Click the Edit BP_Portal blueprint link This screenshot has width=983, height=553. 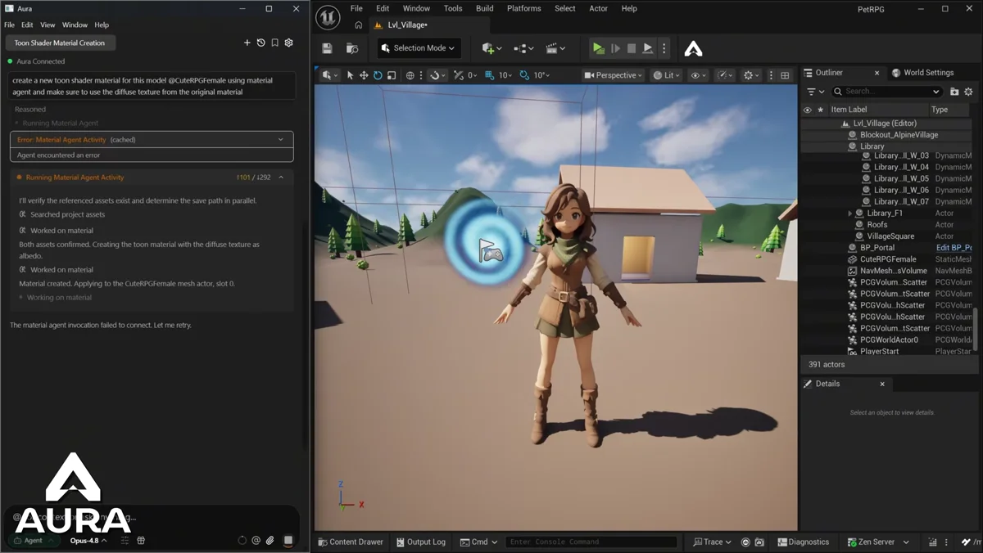tap(954, 248)
